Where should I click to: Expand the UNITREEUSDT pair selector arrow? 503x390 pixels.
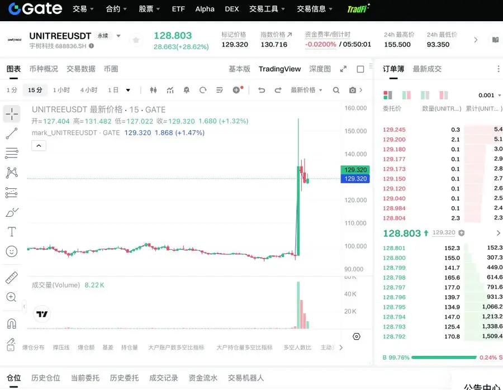tap(118, 36)
